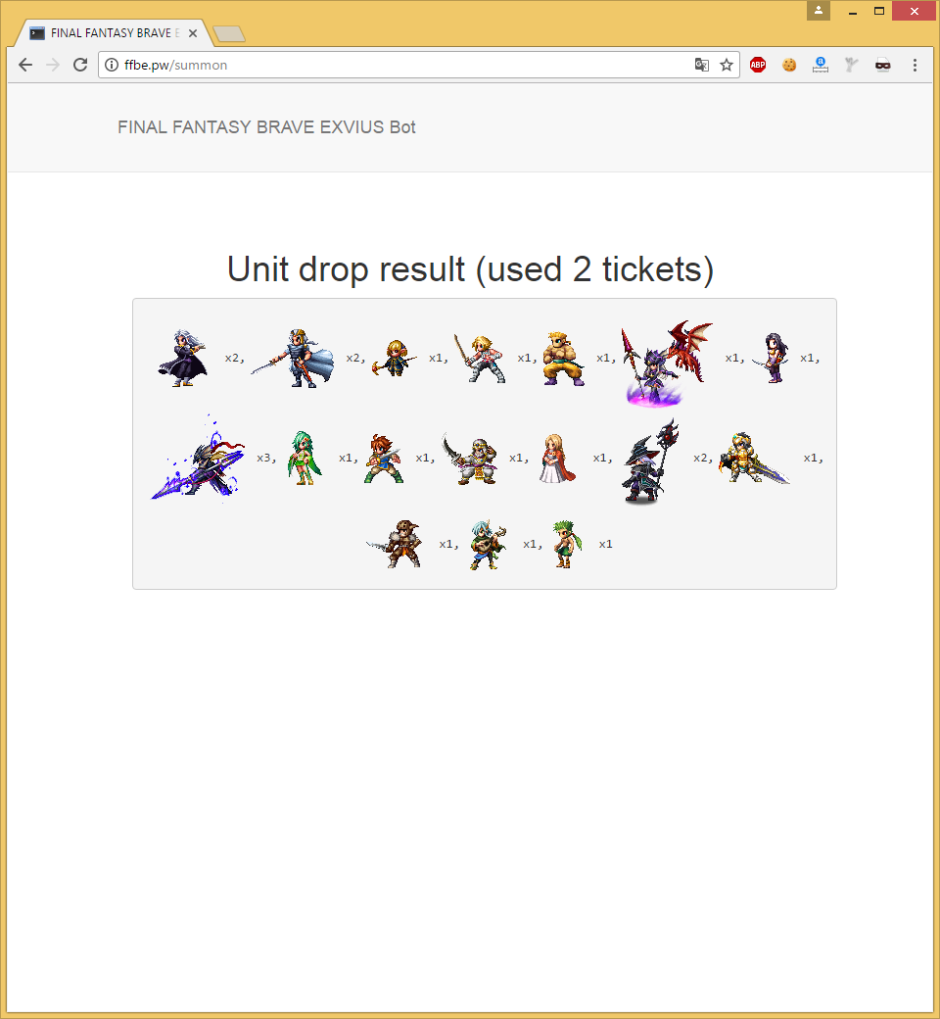Open a new browser tab
Image resolution: width=940 pixels, height=1019 pixels.
click(x=229, y=33)
